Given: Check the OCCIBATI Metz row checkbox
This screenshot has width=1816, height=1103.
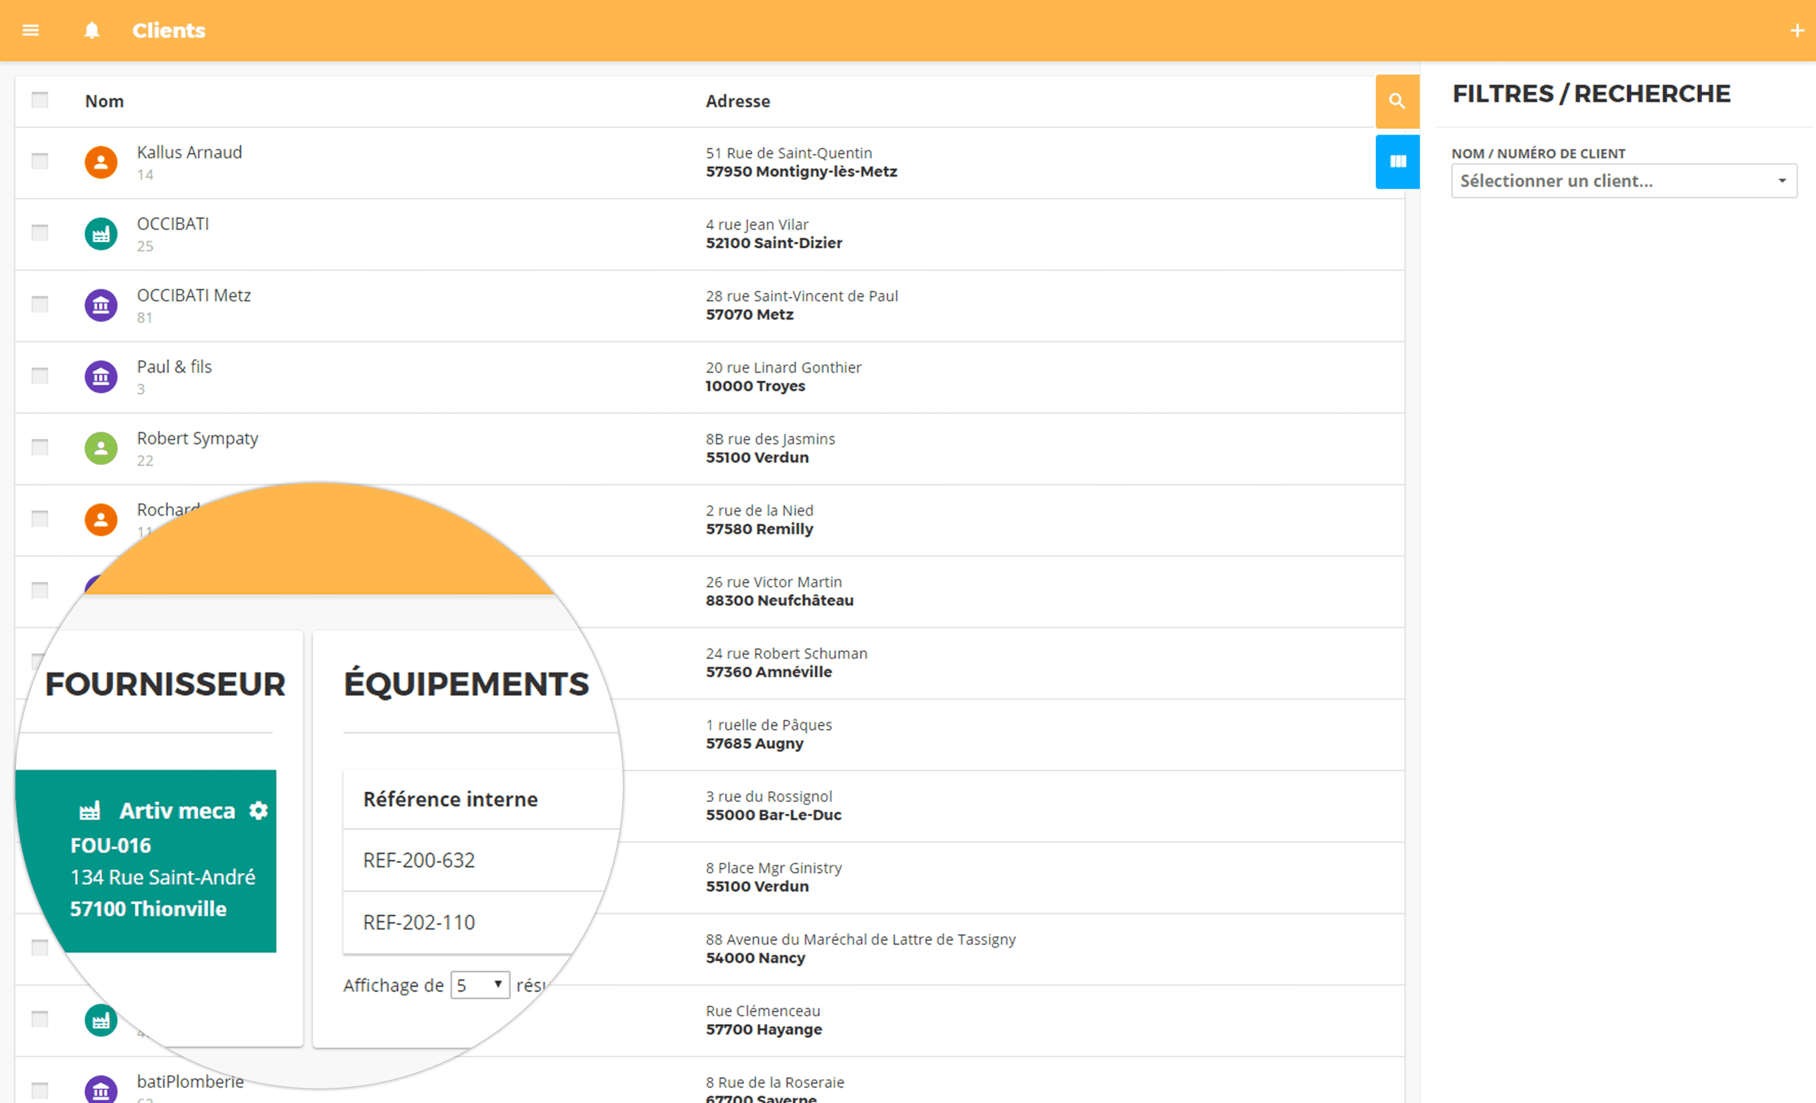Looking at the screenshot, I should [x=40, y=304].
